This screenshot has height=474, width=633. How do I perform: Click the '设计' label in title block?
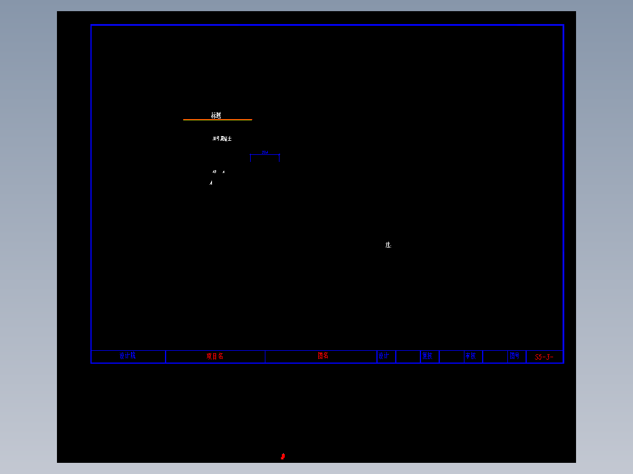pyautogui.click(x=383, y=356)
